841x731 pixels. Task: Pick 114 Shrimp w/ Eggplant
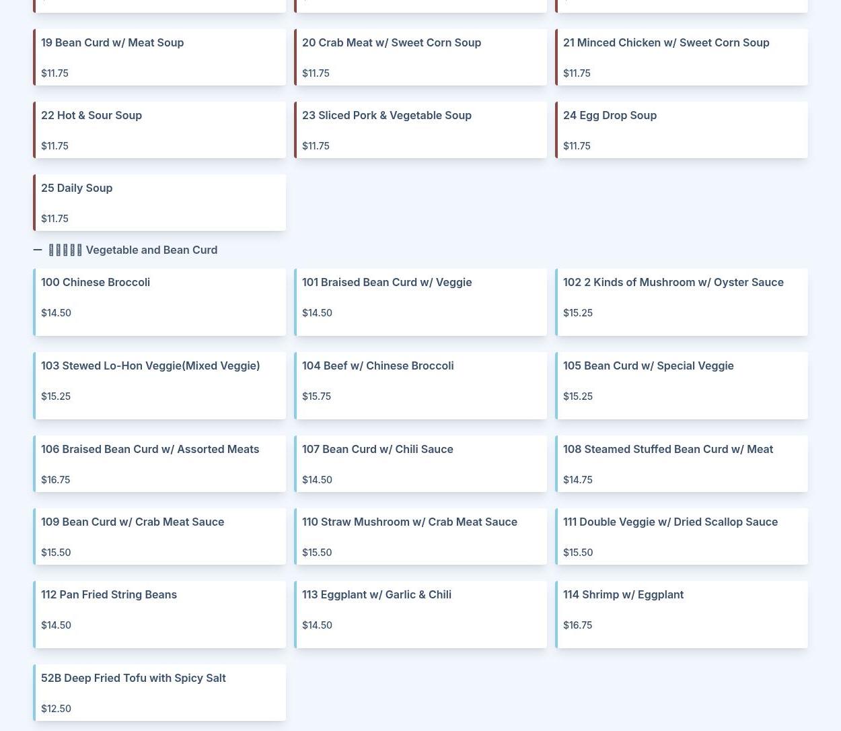[682, 615]
